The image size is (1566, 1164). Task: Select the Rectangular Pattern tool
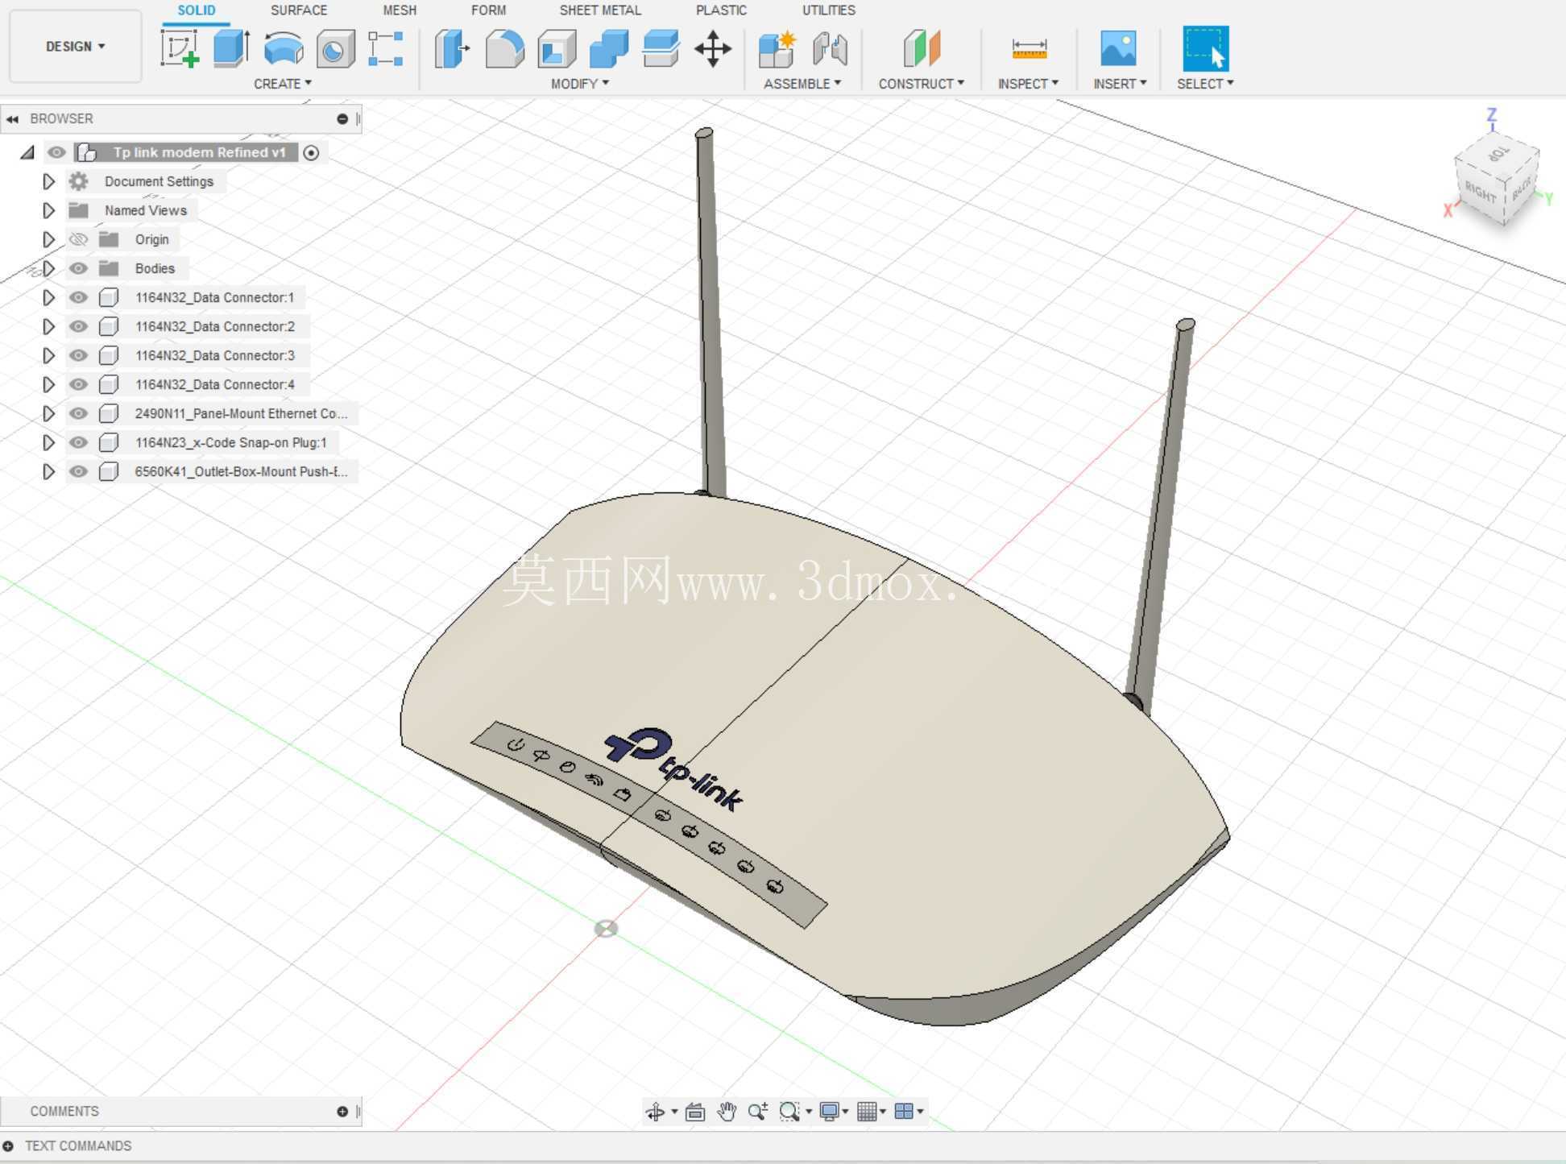(x=386, y=48)
